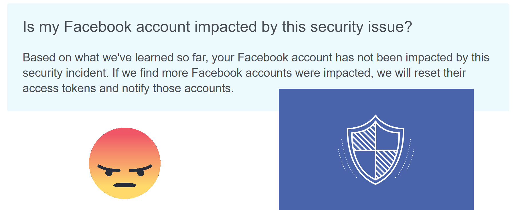
Task: Click the angry emoji's right eye
Action: pyautogui.click(x=141, y=173)
